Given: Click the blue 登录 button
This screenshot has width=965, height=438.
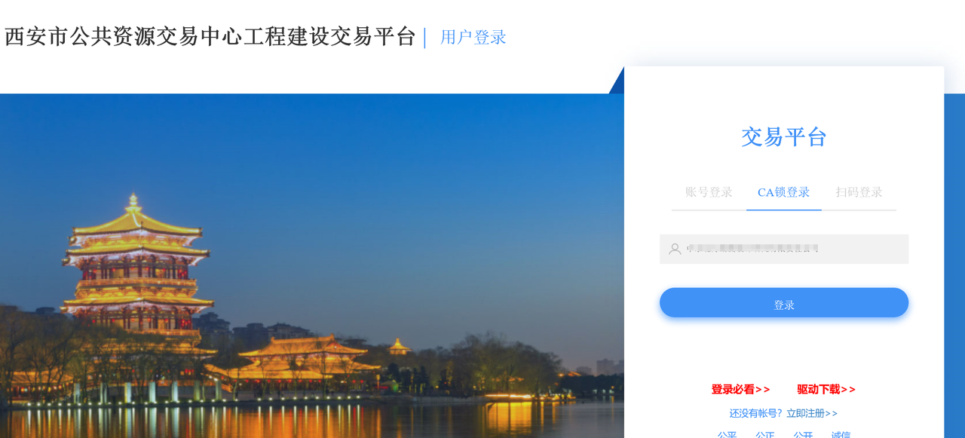Looking at the screenshot, I should (x=784, y=302).
